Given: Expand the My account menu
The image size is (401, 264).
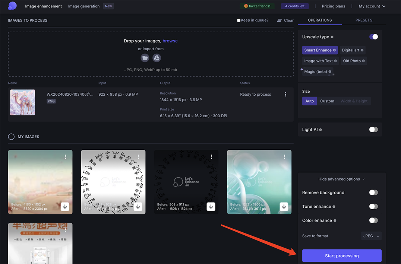Looking at the screenshot, I should pos(372,6).
